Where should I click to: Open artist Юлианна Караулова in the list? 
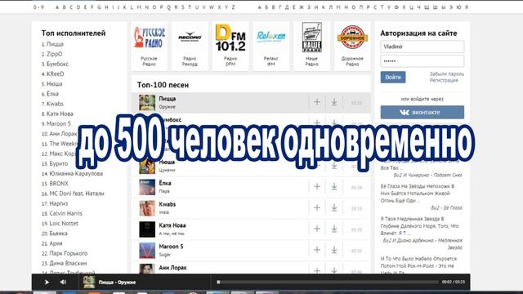(x=76, y=174)
